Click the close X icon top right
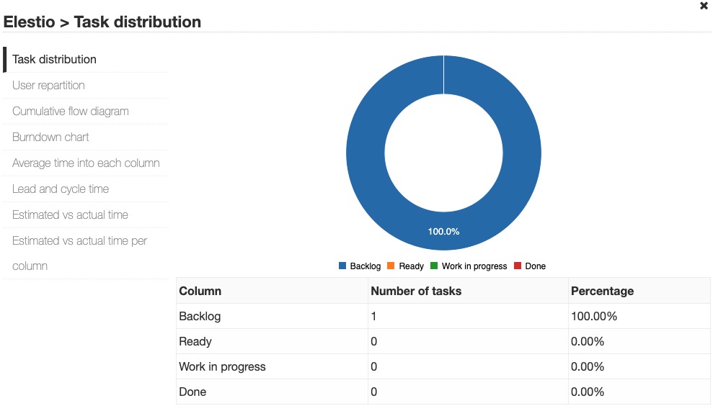This screenshot has height=416, width=713. pos(704,6)
